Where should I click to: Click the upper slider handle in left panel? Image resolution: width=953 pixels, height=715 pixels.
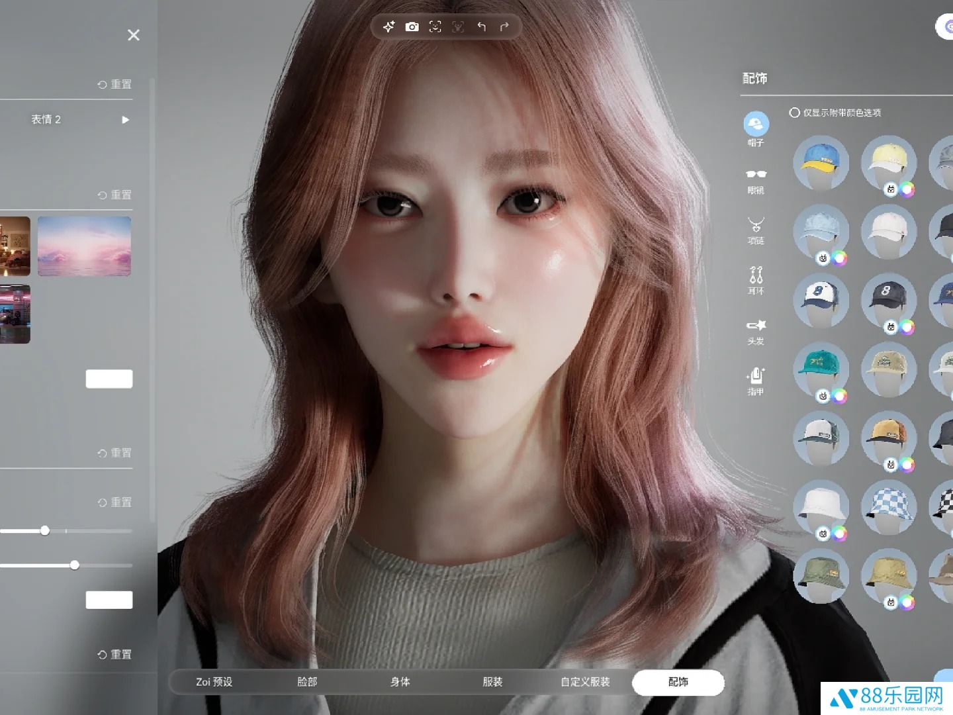pyautogui.click(x=44, y=530)
